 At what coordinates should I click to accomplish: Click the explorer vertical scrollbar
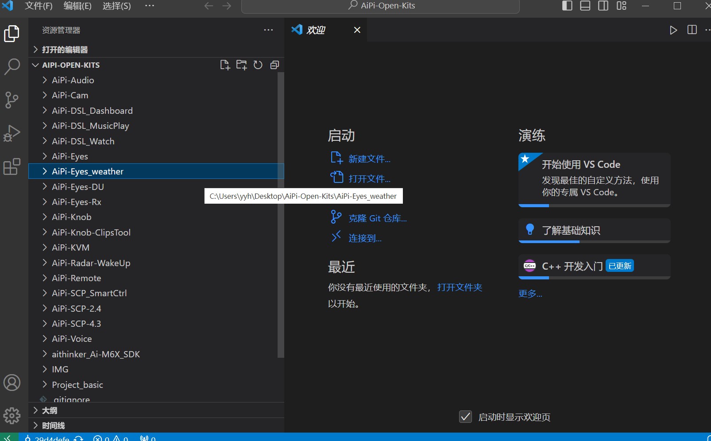pos(280,215)
